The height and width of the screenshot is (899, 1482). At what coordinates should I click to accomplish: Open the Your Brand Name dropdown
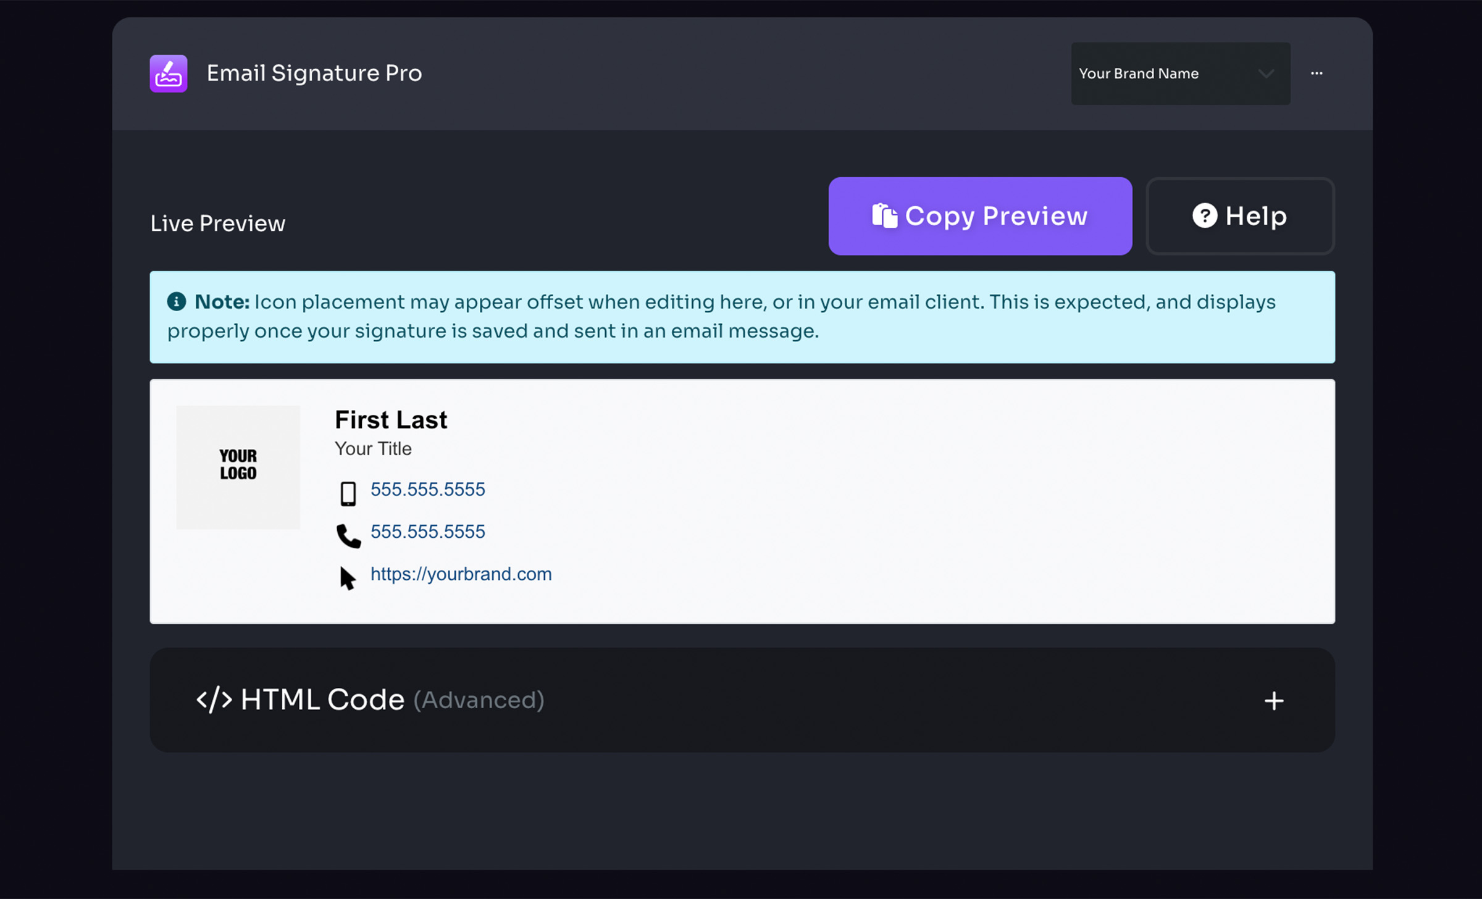1179,73
